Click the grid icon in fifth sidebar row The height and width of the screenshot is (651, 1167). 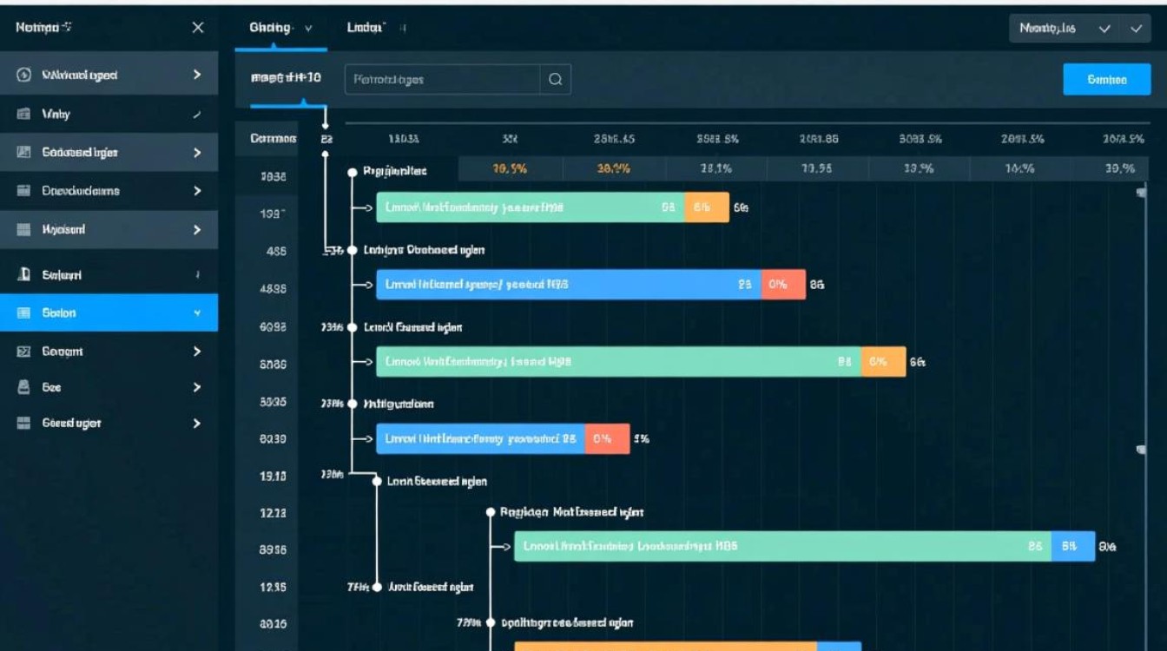[x=24, y=230]
